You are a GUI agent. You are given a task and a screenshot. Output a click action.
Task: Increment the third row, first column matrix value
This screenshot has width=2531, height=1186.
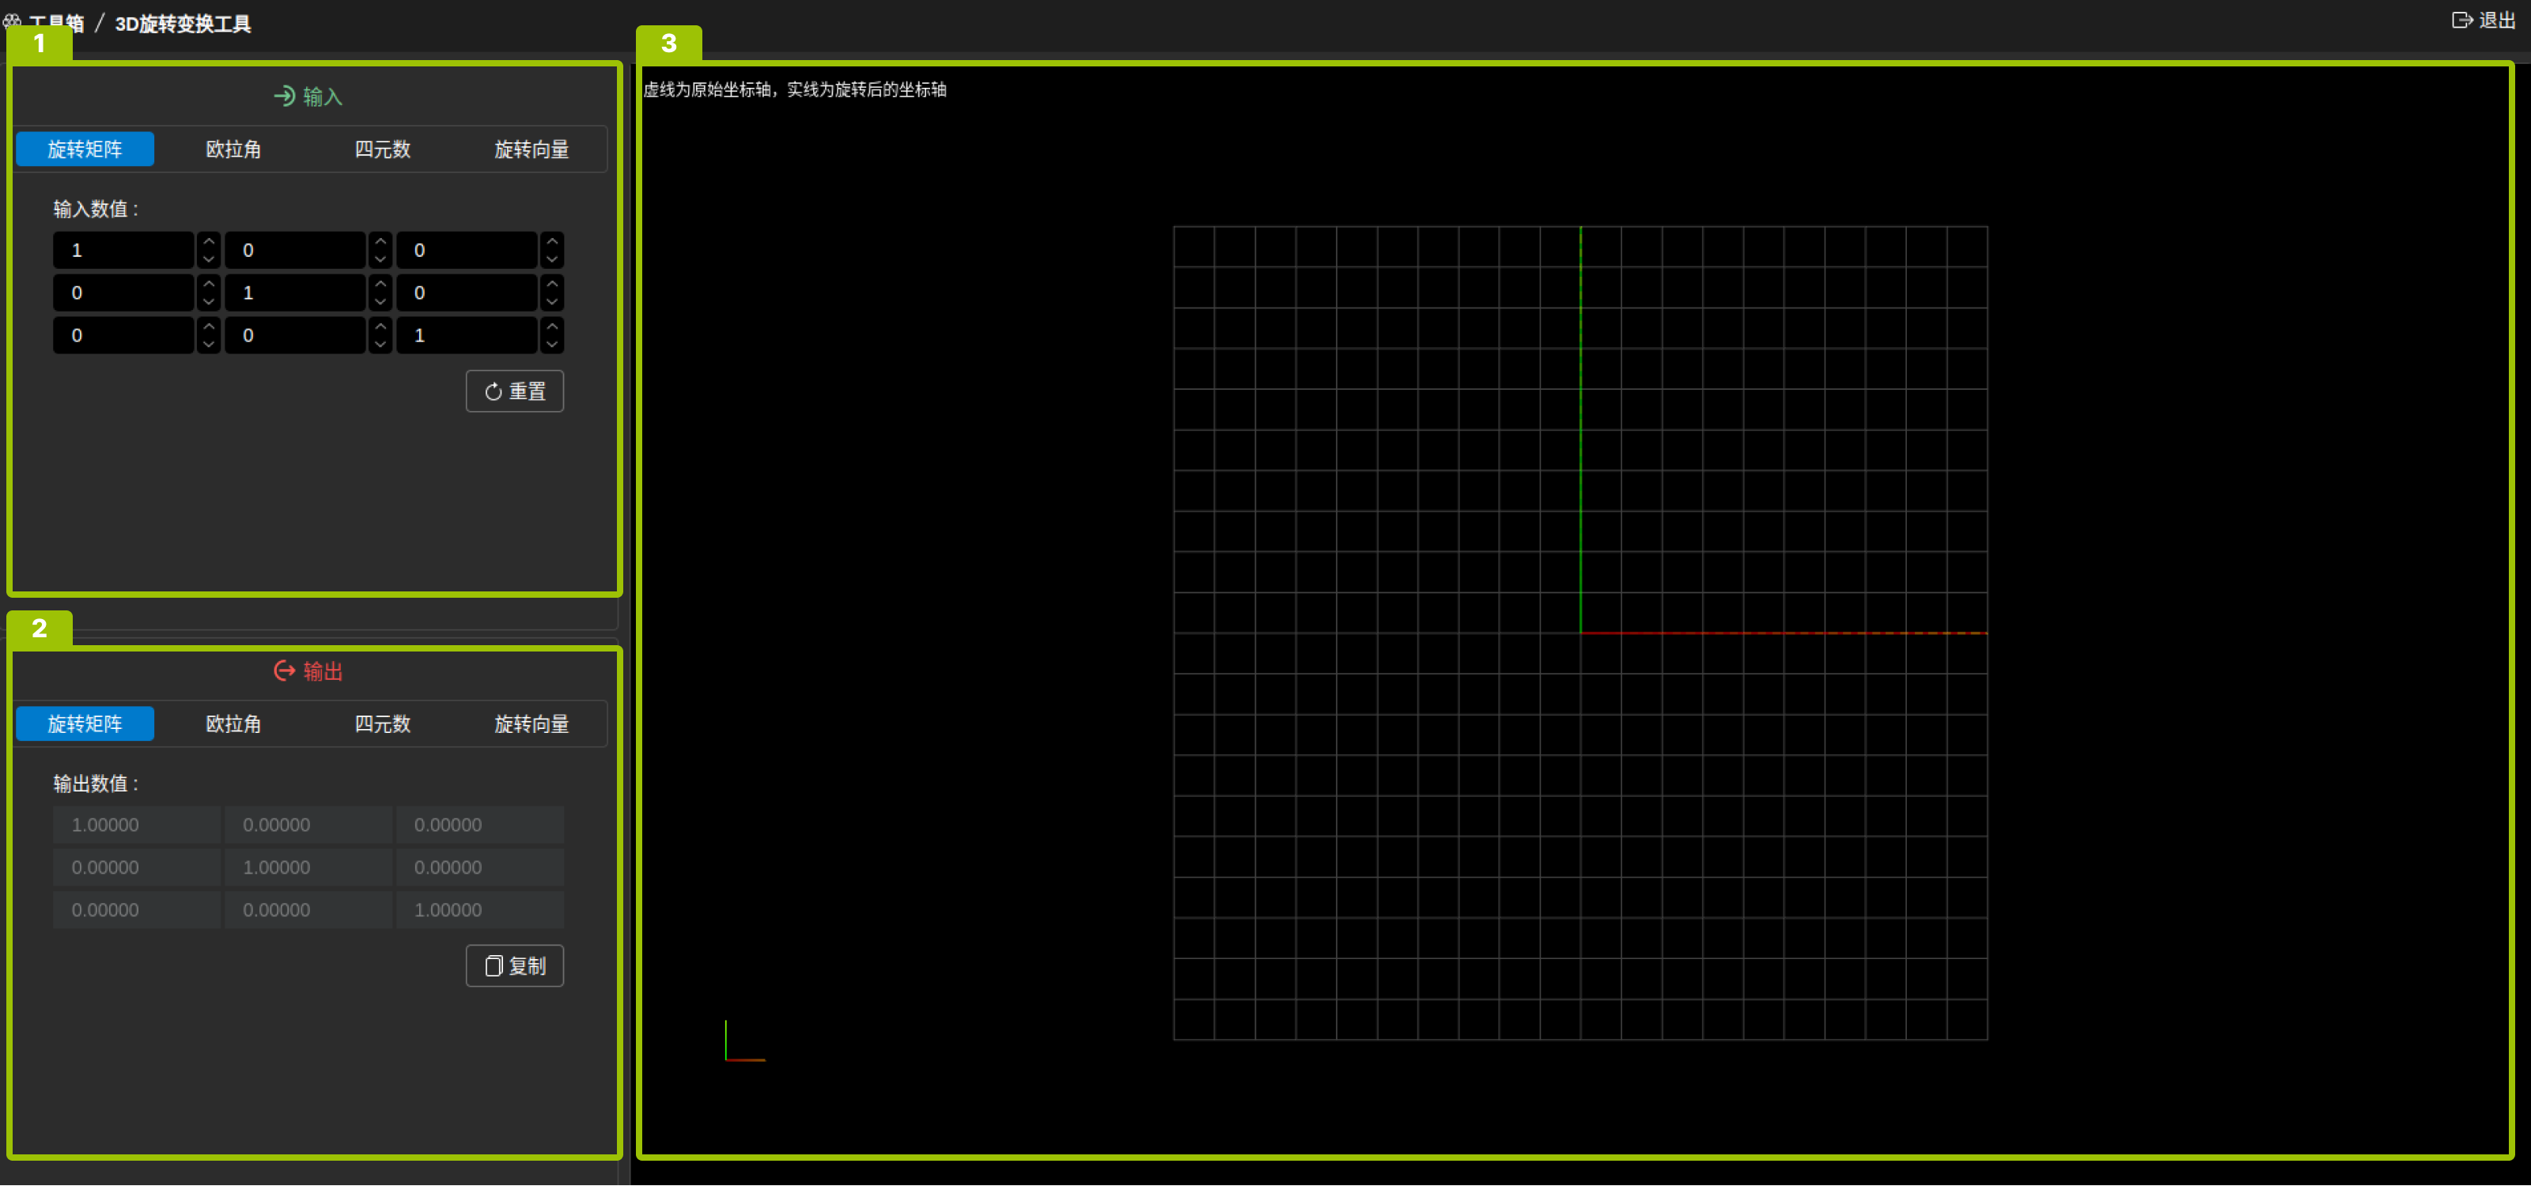[x=208, y=326]
